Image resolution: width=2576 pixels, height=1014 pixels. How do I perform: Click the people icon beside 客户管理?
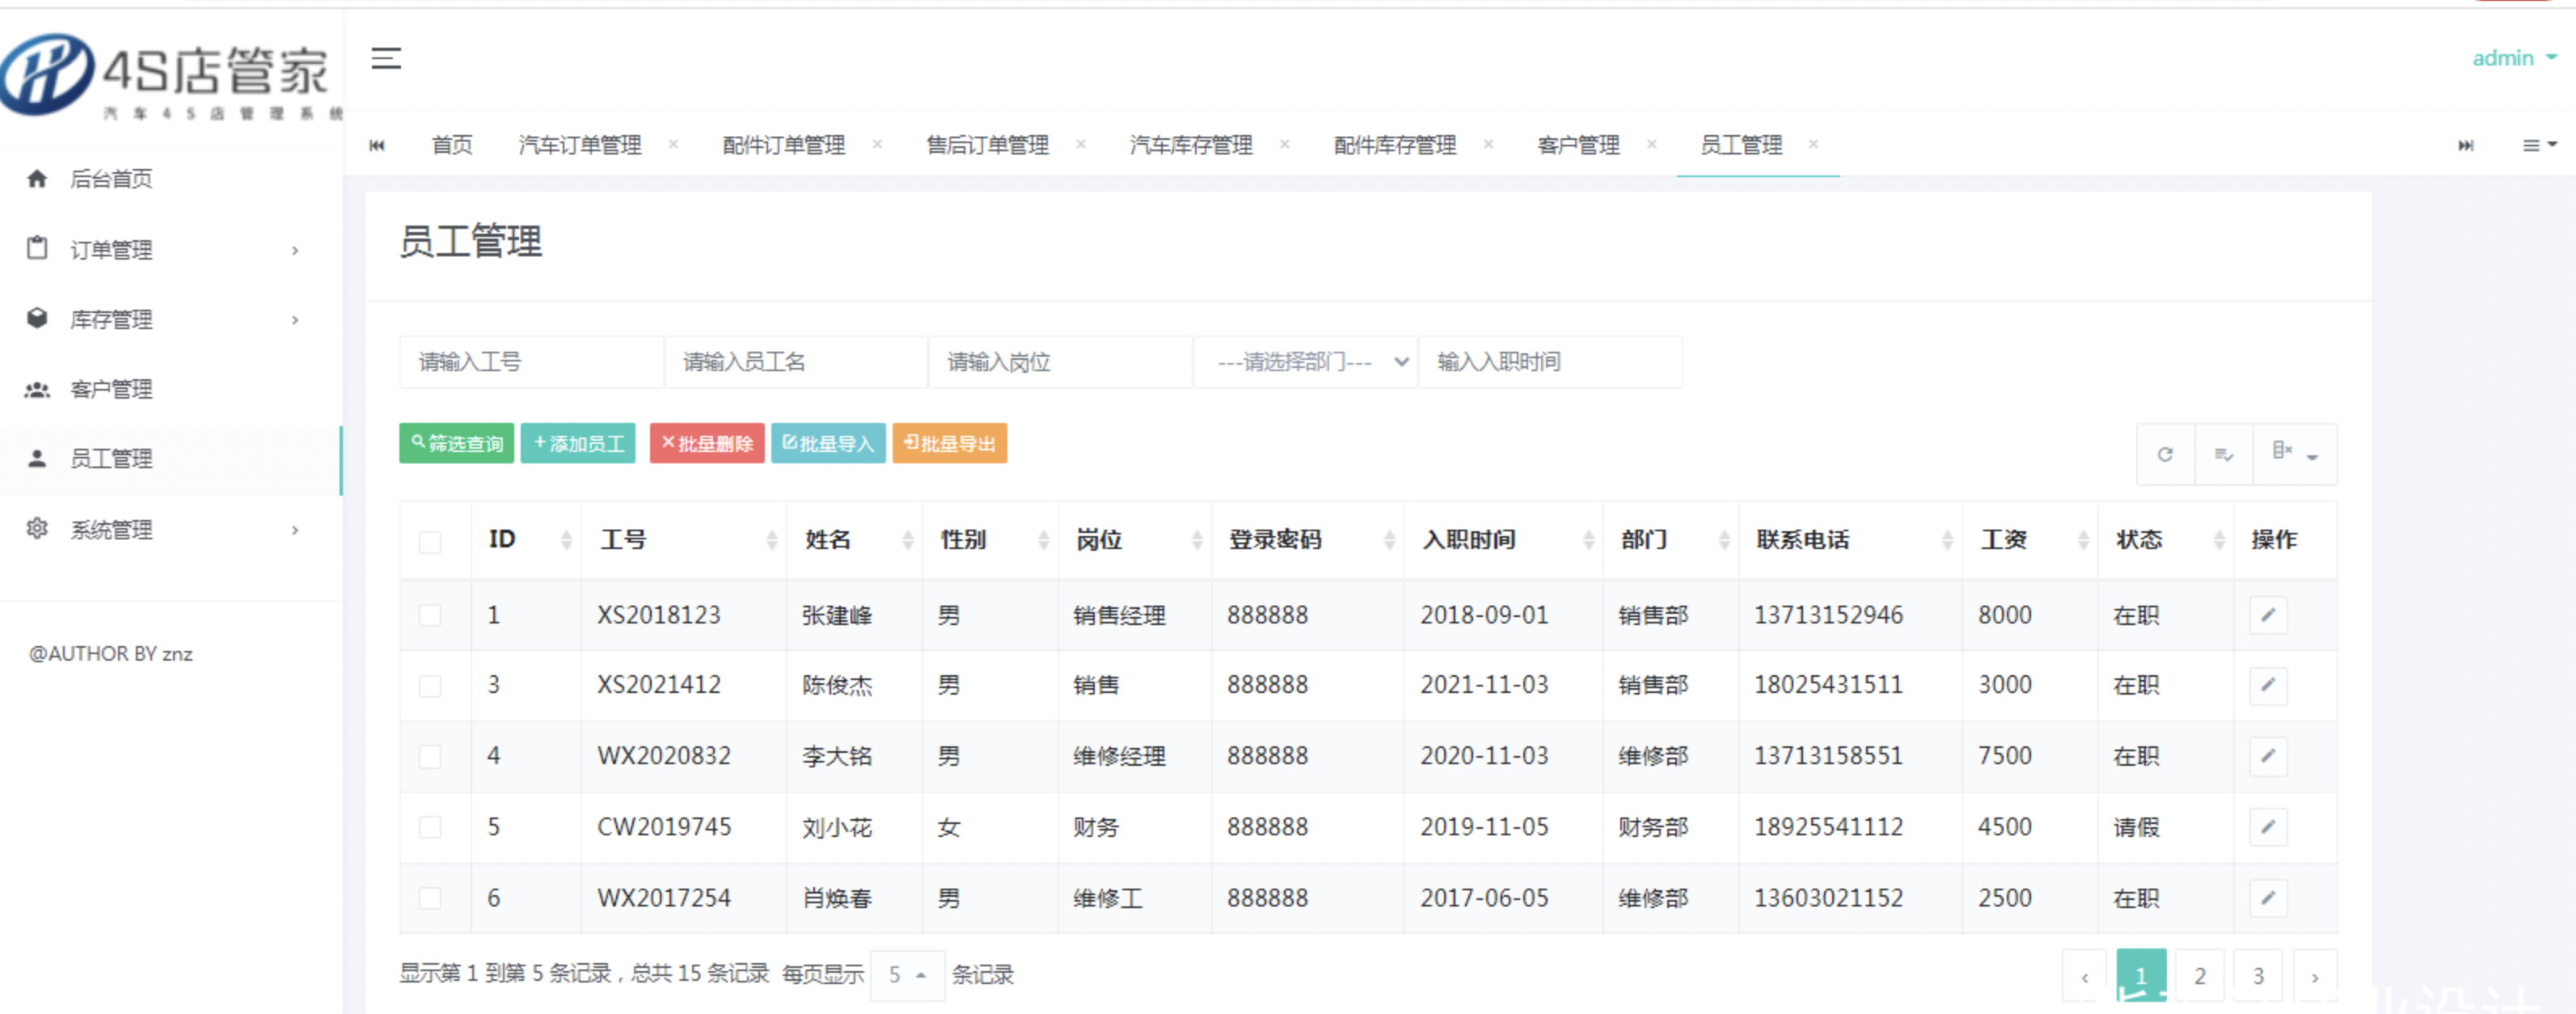(37, 389)
